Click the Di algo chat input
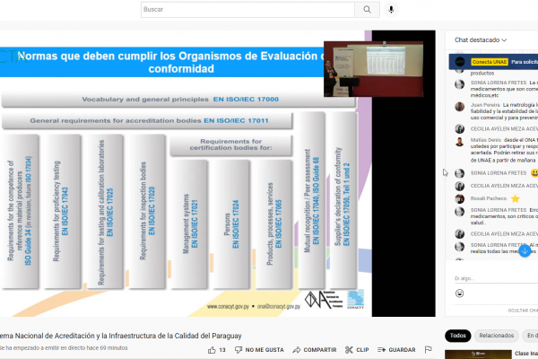The width and height of the screenshot is (538, 359). pyautogui.click(x=496, y=278)
